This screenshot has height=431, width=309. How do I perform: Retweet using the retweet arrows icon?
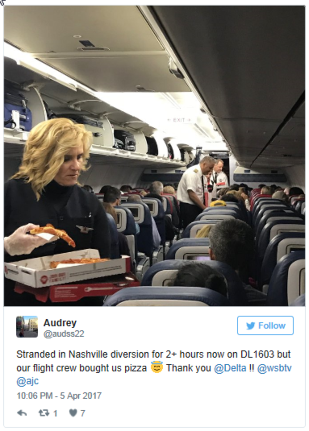click(44, 413)
